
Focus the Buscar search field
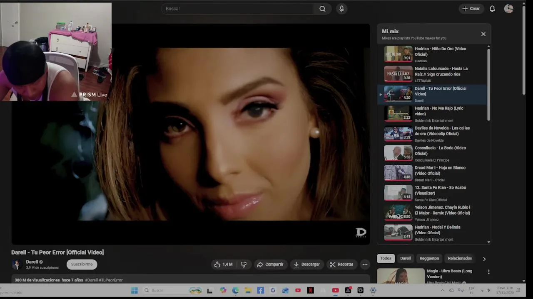(237, 9)
